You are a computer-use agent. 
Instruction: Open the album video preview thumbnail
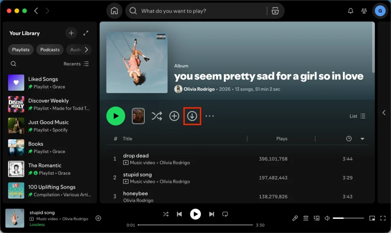[138, 116]
